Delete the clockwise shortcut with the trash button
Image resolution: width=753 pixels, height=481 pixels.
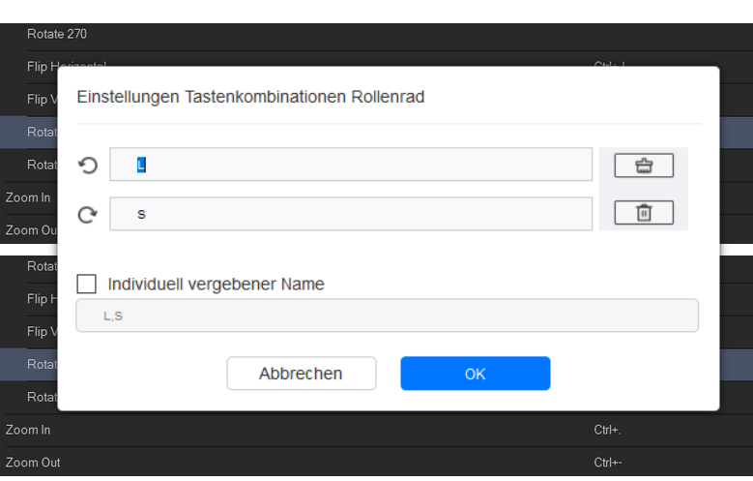click(x=643, y=214)
